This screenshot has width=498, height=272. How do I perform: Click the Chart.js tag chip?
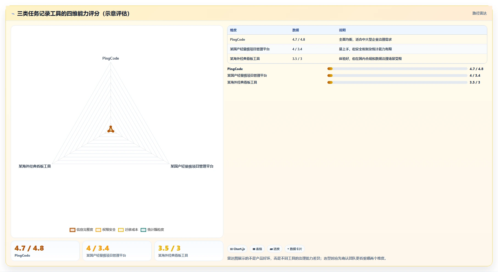(237, 249)
